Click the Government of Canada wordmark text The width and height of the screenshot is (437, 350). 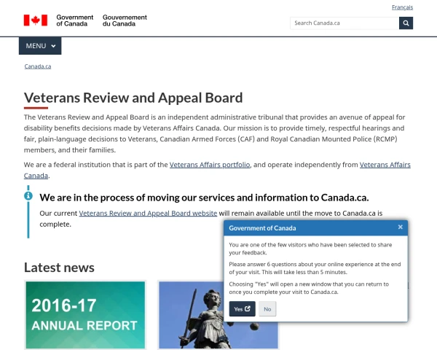click(75, 20)
